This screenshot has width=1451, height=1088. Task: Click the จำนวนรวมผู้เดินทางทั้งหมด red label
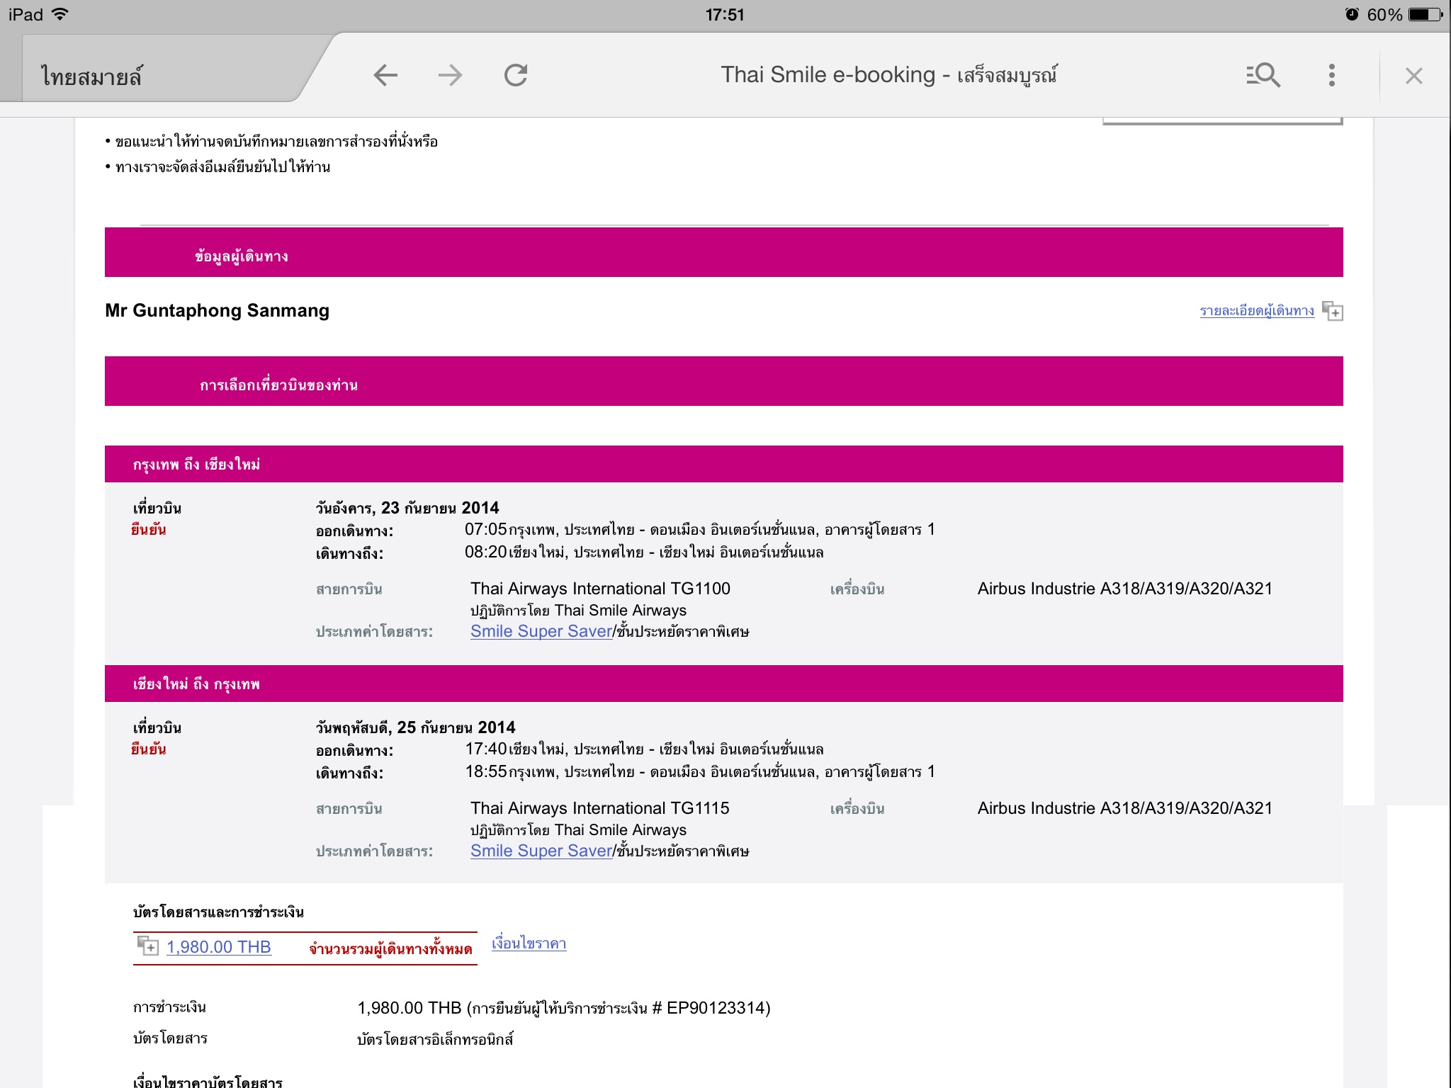(x=390, y=948)
